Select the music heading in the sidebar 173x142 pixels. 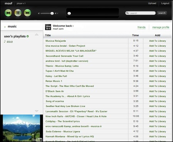[12, 26]
